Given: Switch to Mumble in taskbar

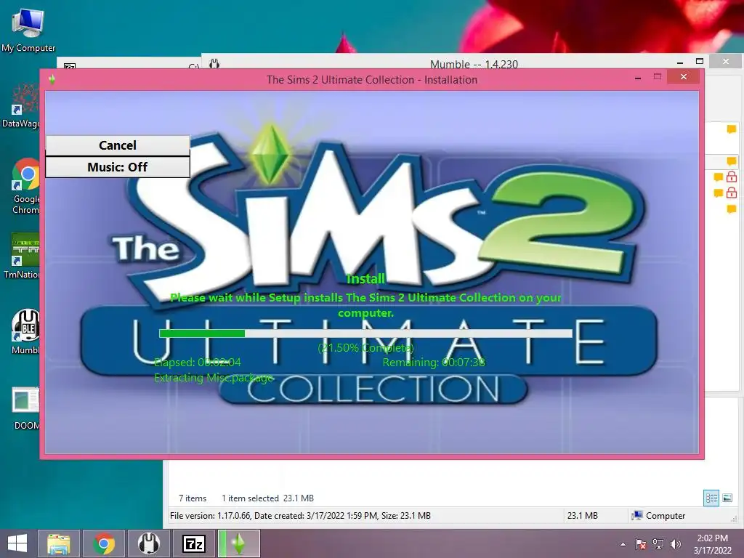Looking at the screenshot, I should [x=149, y=543].
